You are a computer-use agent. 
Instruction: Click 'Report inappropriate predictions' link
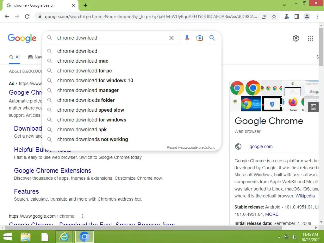pyautogui.click(x=191, y=147)
